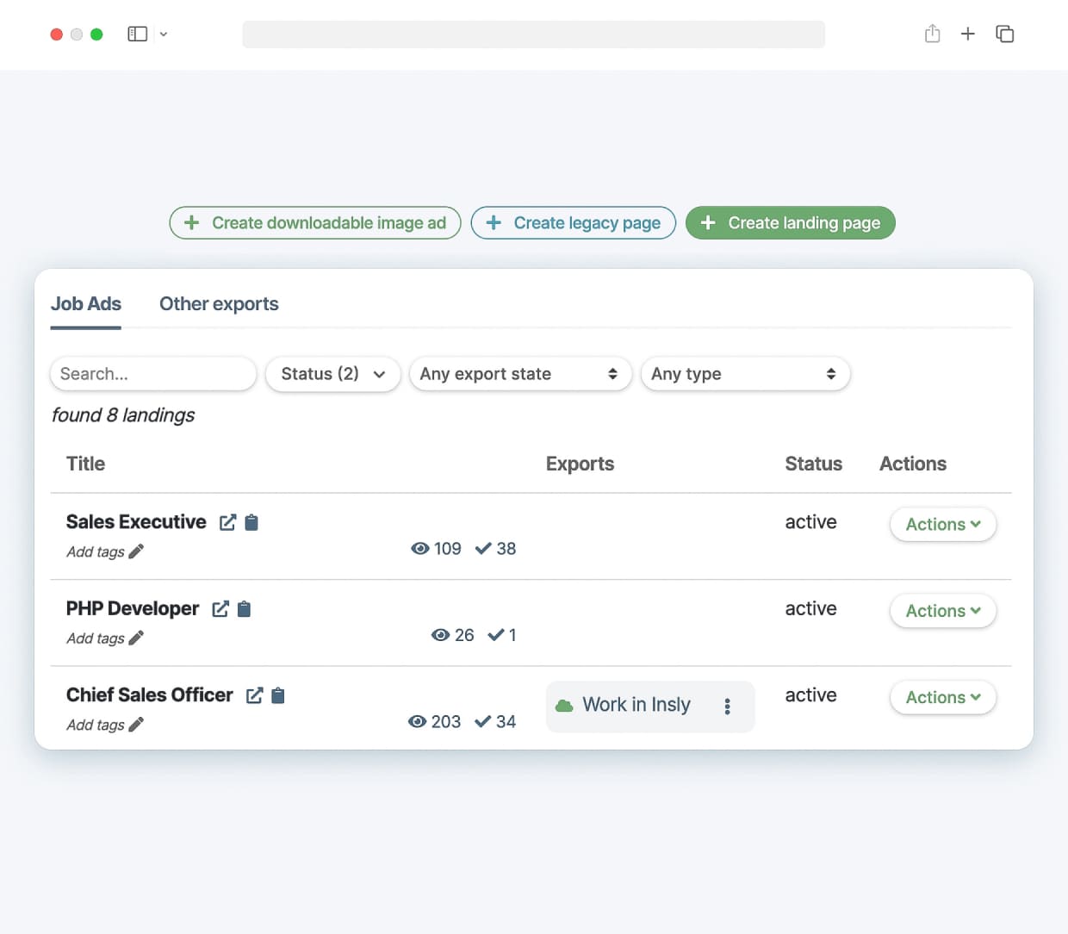Open the Status filter dropdown
This screenshot has width=1068, height=934.
coord(332,374)
